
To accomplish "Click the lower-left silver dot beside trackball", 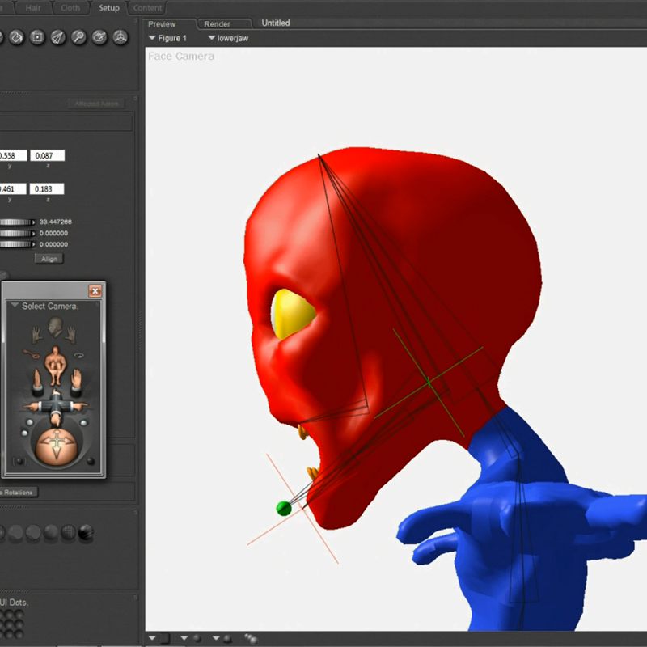I will [x=24, y=433].
